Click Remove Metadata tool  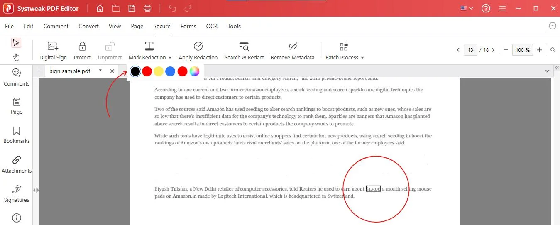pyautogui.click(x=292, y=51)
